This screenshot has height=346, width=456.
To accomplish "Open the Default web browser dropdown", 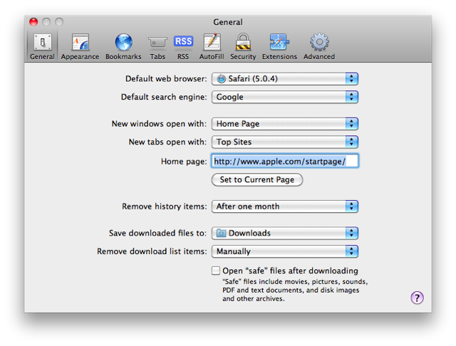I will tap(285, 79).
